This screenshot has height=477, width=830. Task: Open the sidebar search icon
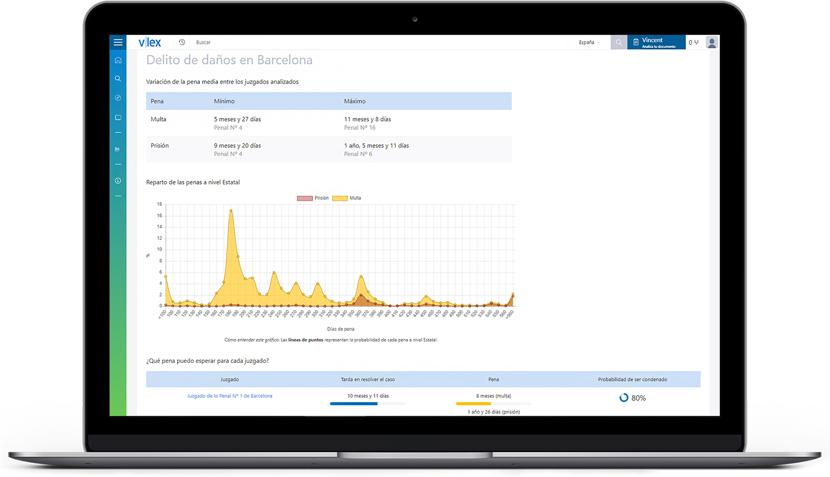point(118,79)
